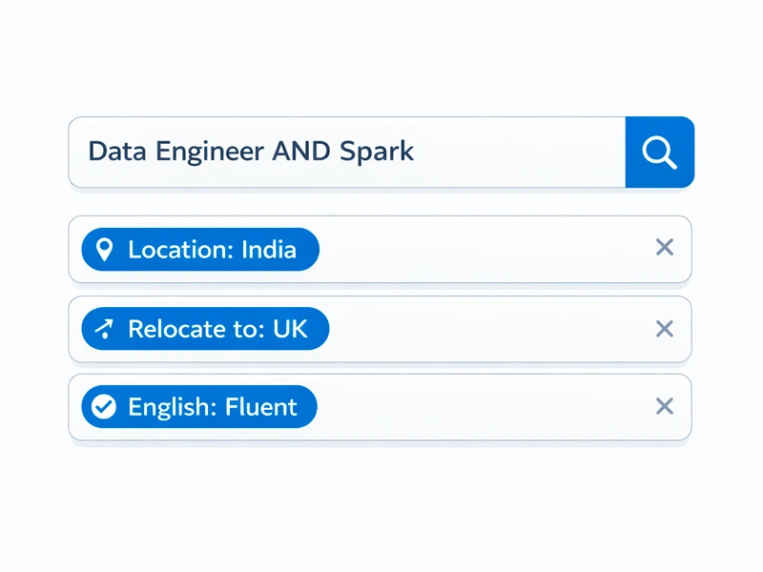Click the checkmark icon on English filter

pyautogui.click(x=107, y=406)
